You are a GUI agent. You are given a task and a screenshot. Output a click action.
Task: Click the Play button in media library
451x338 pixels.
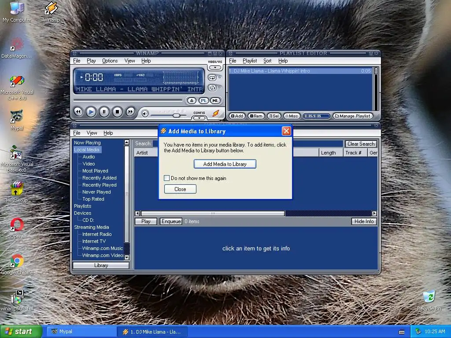tap(146, 221)
